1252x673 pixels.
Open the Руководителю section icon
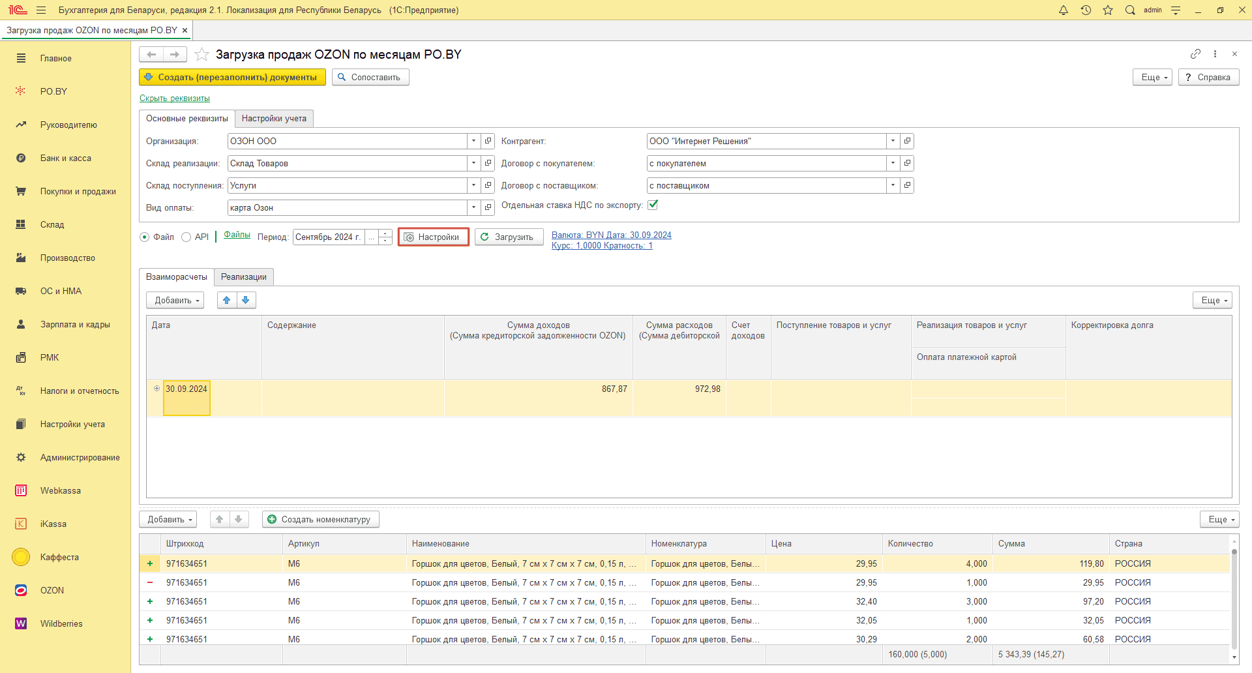tap(21, 125)
